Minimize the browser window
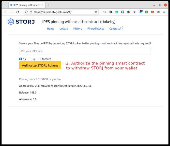170x146 pixels. point(154,5)
